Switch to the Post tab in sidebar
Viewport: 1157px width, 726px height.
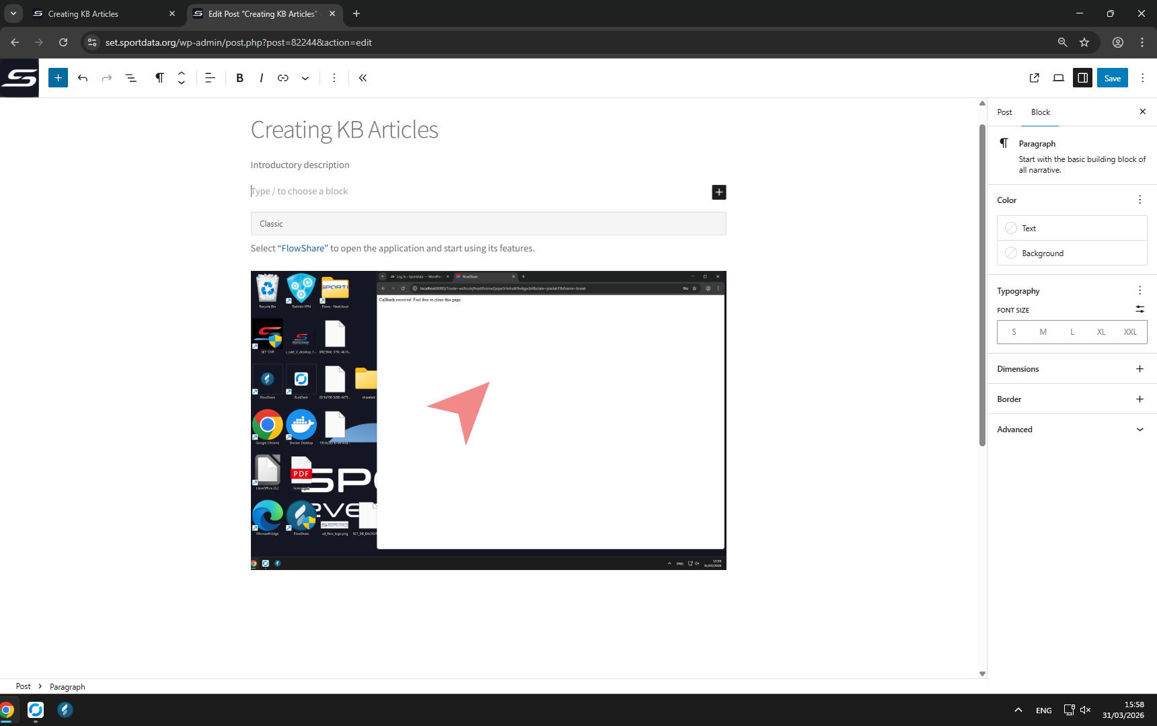(1004, 112)
